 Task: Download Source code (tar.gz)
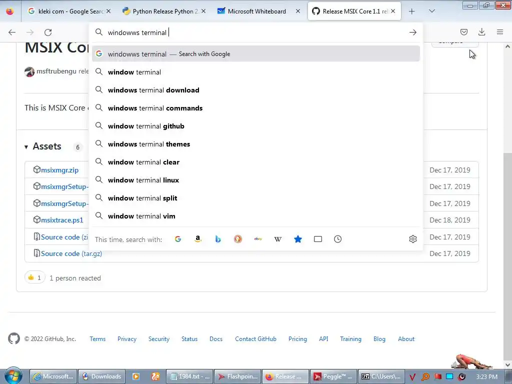[71, 253]
